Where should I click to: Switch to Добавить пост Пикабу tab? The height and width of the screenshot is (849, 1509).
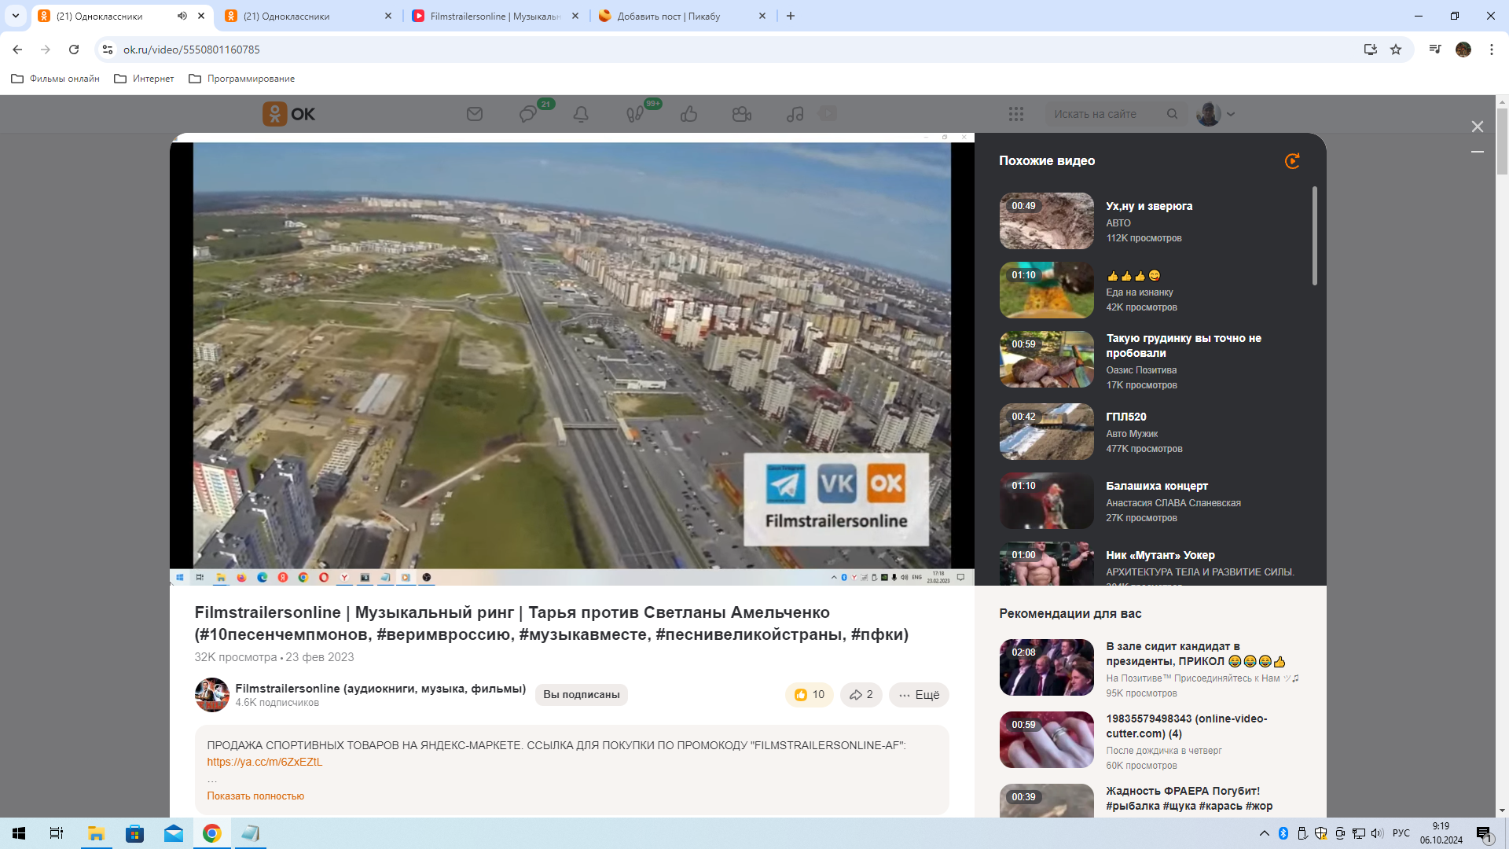coord(682,16)
